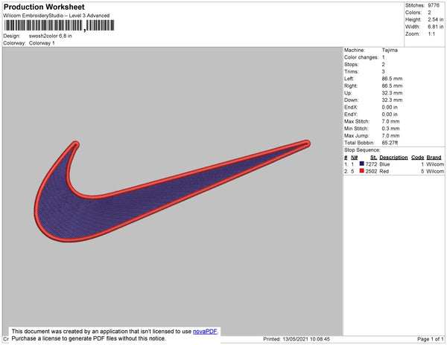Click the Colors value 2
Viewport: 447px width, 345px height.
429,13
